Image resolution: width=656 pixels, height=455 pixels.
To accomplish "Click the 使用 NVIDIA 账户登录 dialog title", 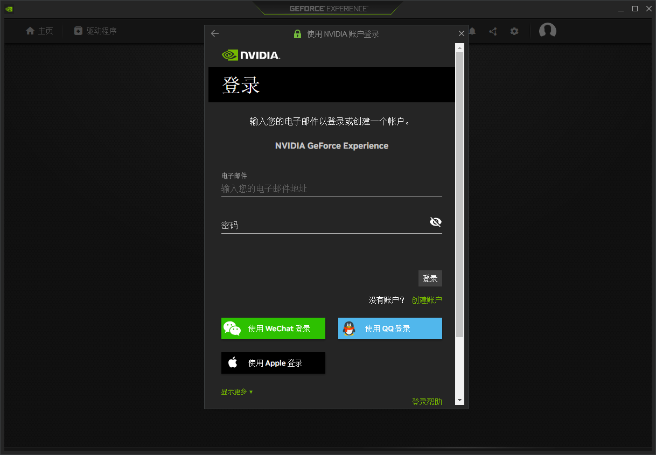I will 343,34.
